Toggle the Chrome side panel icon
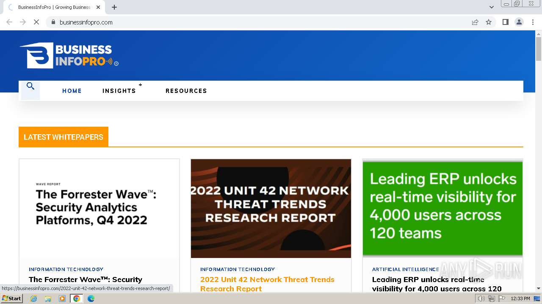This screenshot has height=304, width=542. tap(505, 22)
